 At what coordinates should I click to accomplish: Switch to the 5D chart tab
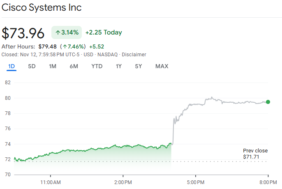pyautogui.click(x=32, y=67)
